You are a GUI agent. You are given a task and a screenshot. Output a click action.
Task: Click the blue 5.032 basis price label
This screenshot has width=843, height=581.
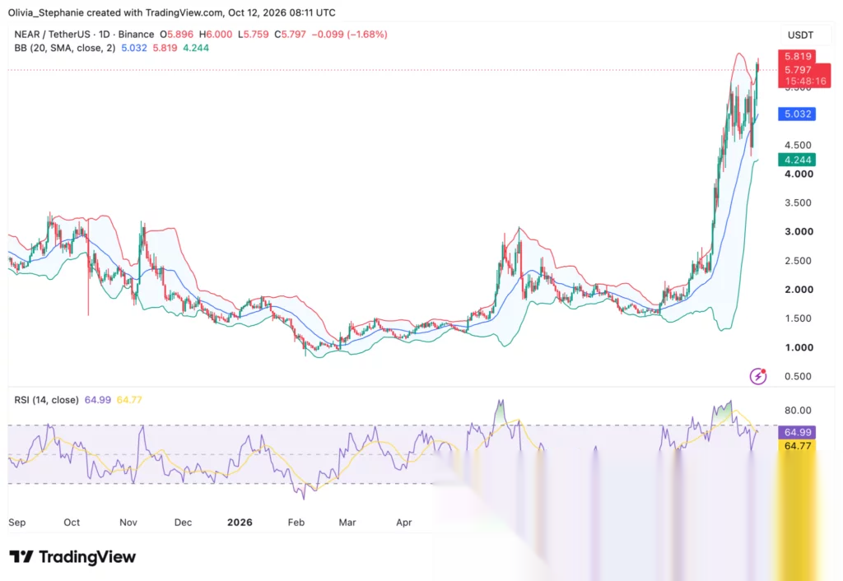[x=797, y=114]
